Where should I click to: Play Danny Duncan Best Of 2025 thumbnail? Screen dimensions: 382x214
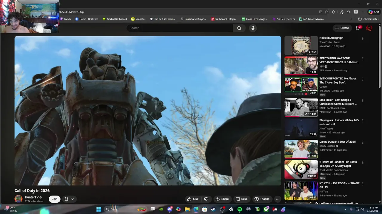[301, 149]
